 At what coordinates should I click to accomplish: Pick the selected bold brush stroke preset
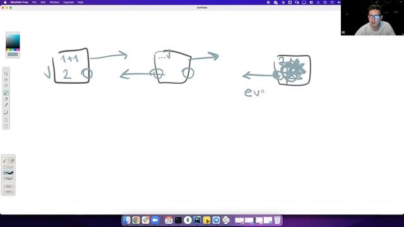[8, 173]
